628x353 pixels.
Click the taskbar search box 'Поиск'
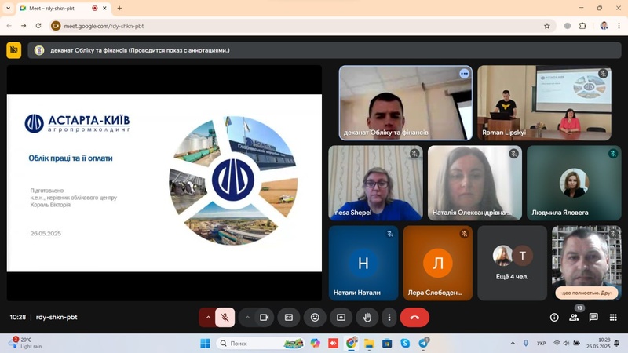tap(261, 344)
